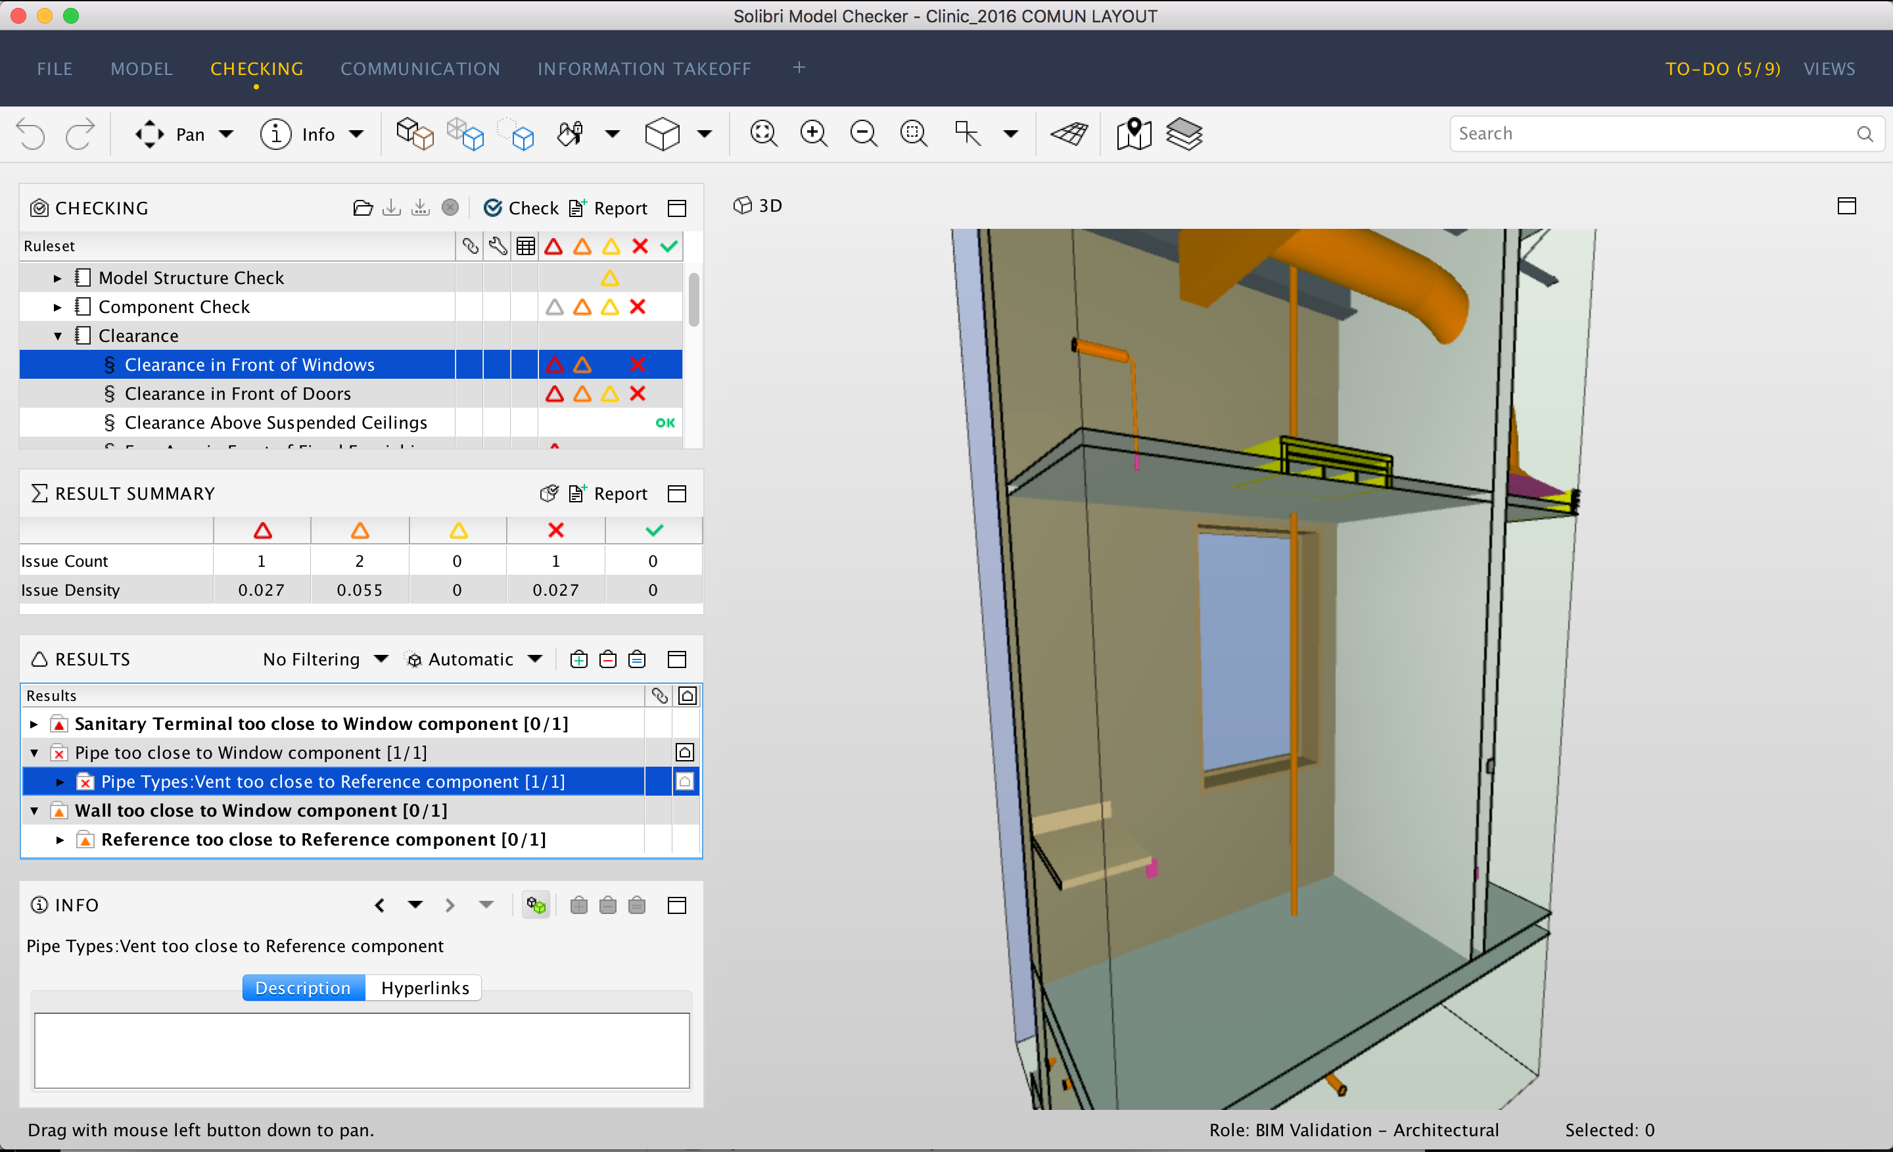Open the Info tool dropdown arrow
The height and width of the screenshot is (1152, 1893).
coord(356,133)
